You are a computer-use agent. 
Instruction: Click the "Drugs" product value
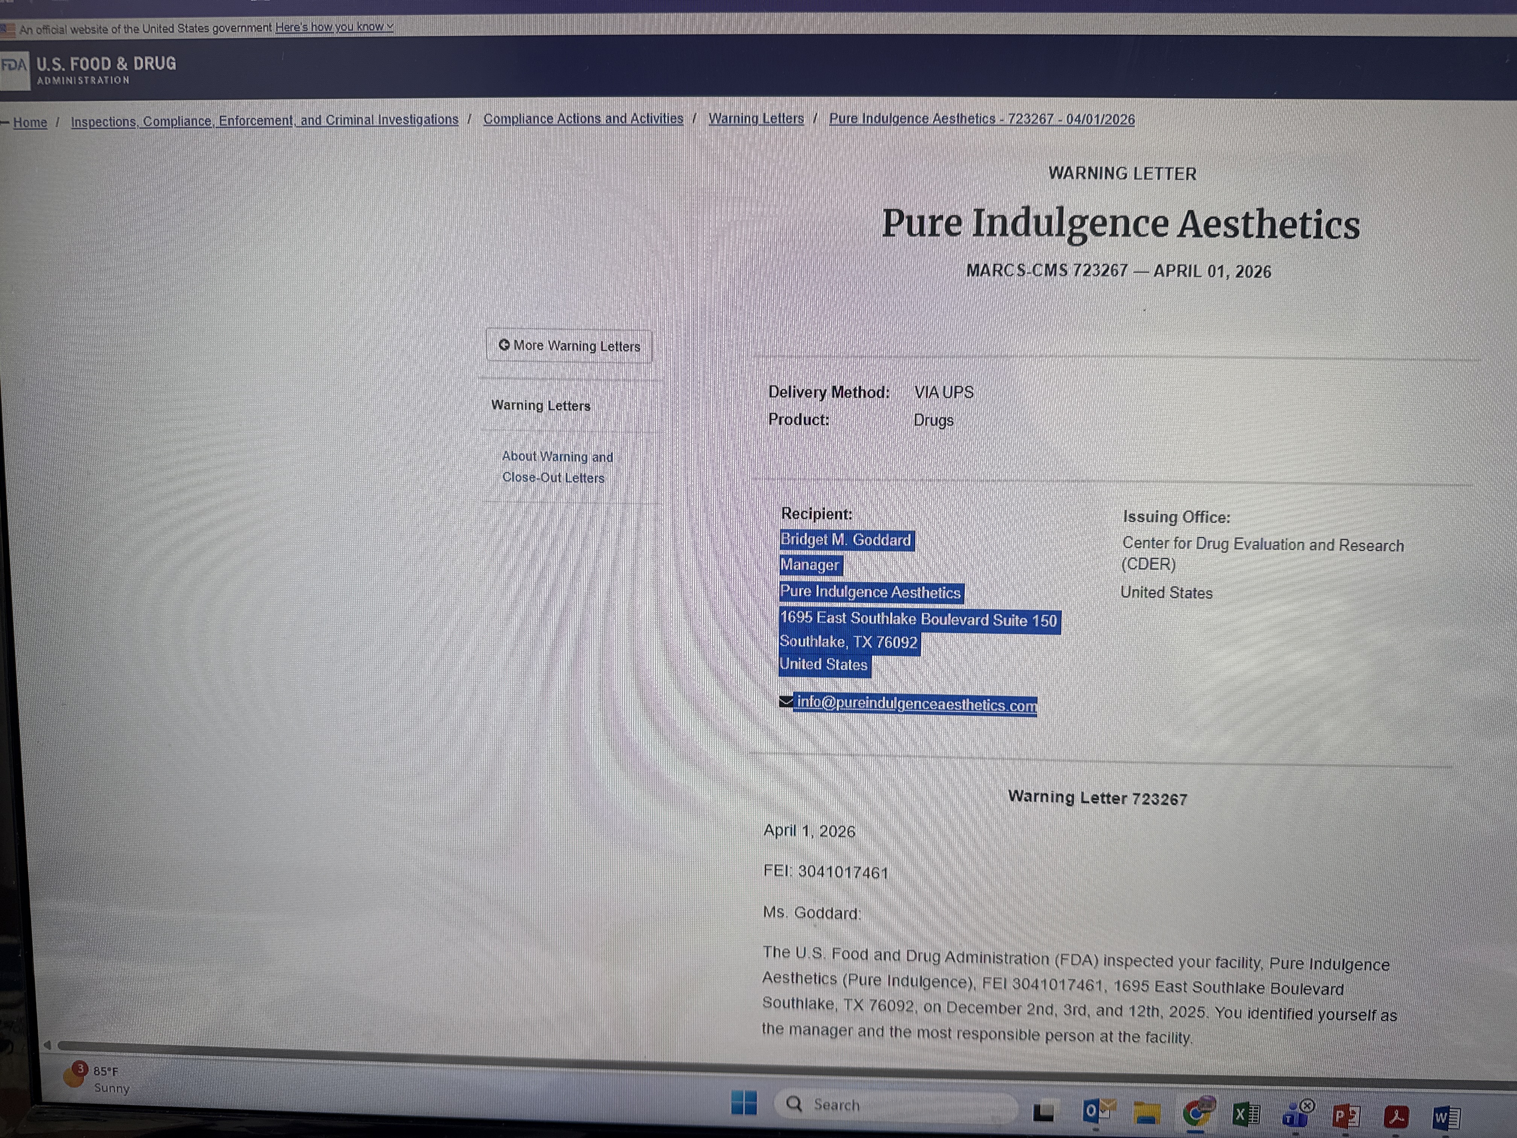click(933, 420)
